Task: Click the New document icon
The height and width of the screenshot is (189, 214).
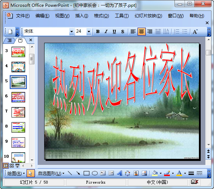Action: (x=10, y=32)
